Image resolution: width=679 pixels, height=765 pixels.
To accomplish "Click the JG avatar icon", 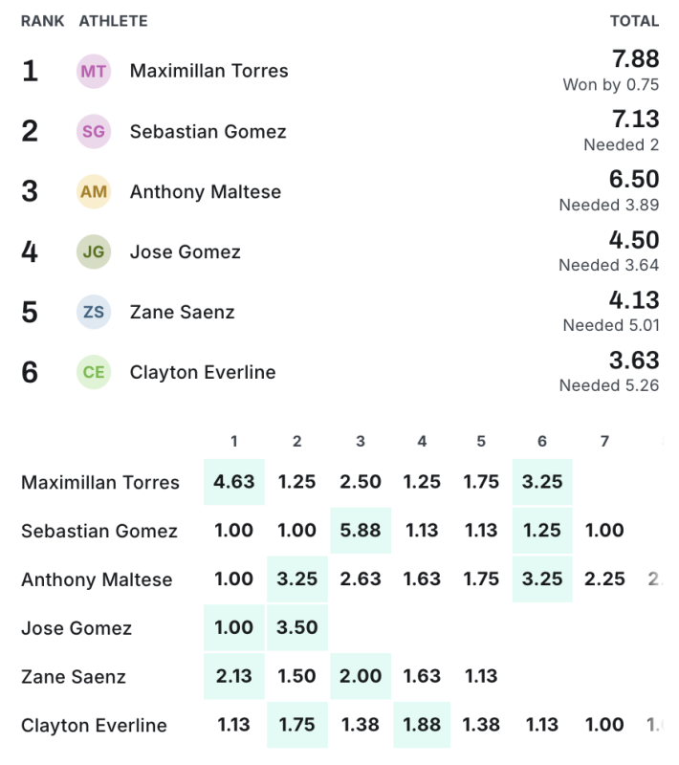I will (x=94, y=251).
